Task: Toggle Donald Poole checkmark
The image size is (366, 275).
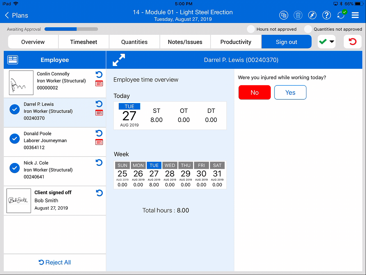Action: 15,139
